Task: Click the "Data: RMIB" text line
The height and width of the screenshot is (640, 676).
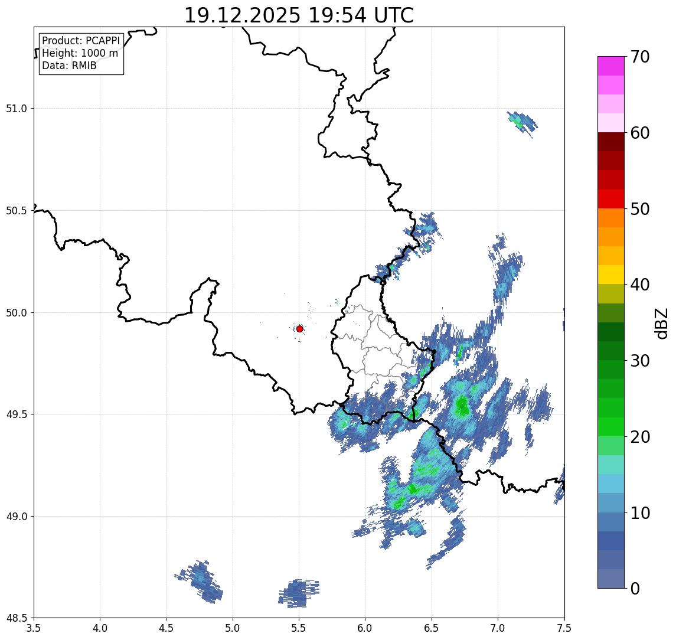Action: (x=69, y=66)
